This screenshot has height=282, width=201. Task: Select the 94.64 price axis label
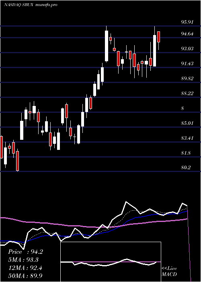pos(187,33)
